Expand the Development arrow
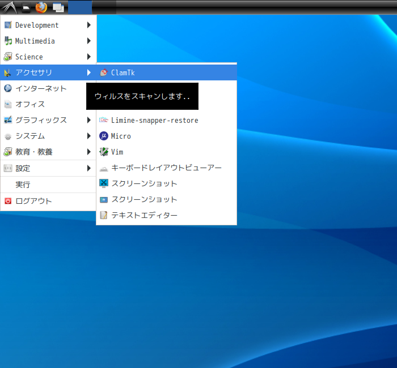The height and width of the screenshot is (368, 397). pyautogui.click(x=88, y=25)
